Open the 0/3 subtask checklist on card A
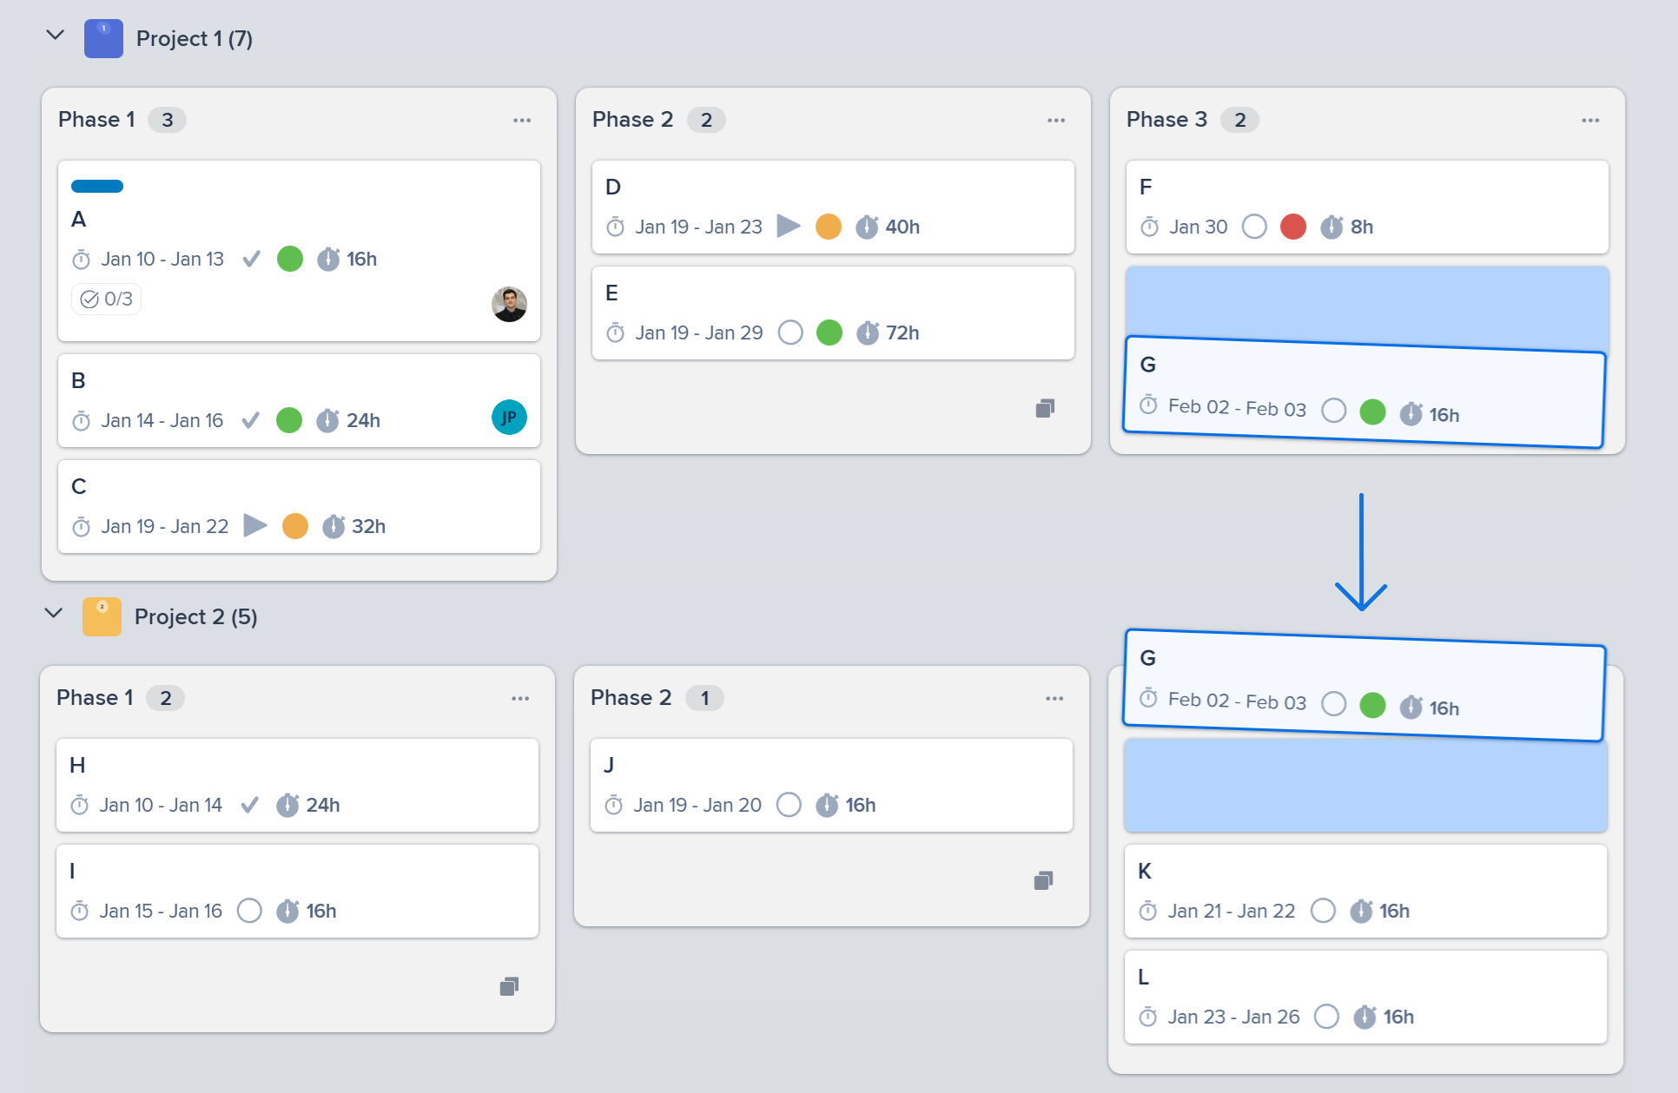 click(x=105, y=299)
